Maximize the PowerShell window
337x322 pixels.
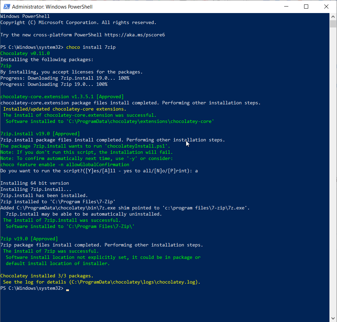306,7
